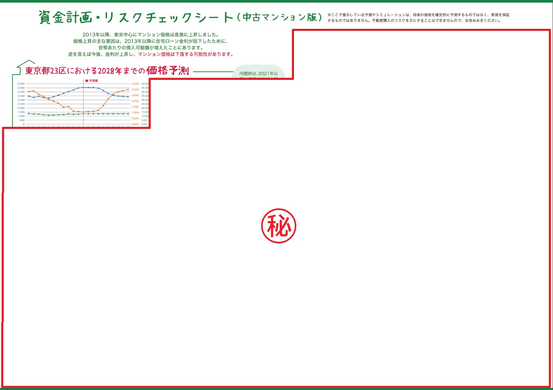The image size is (553, 390).
Task: Click the 2.00% label on the orange axis
Action: [135, 101]
